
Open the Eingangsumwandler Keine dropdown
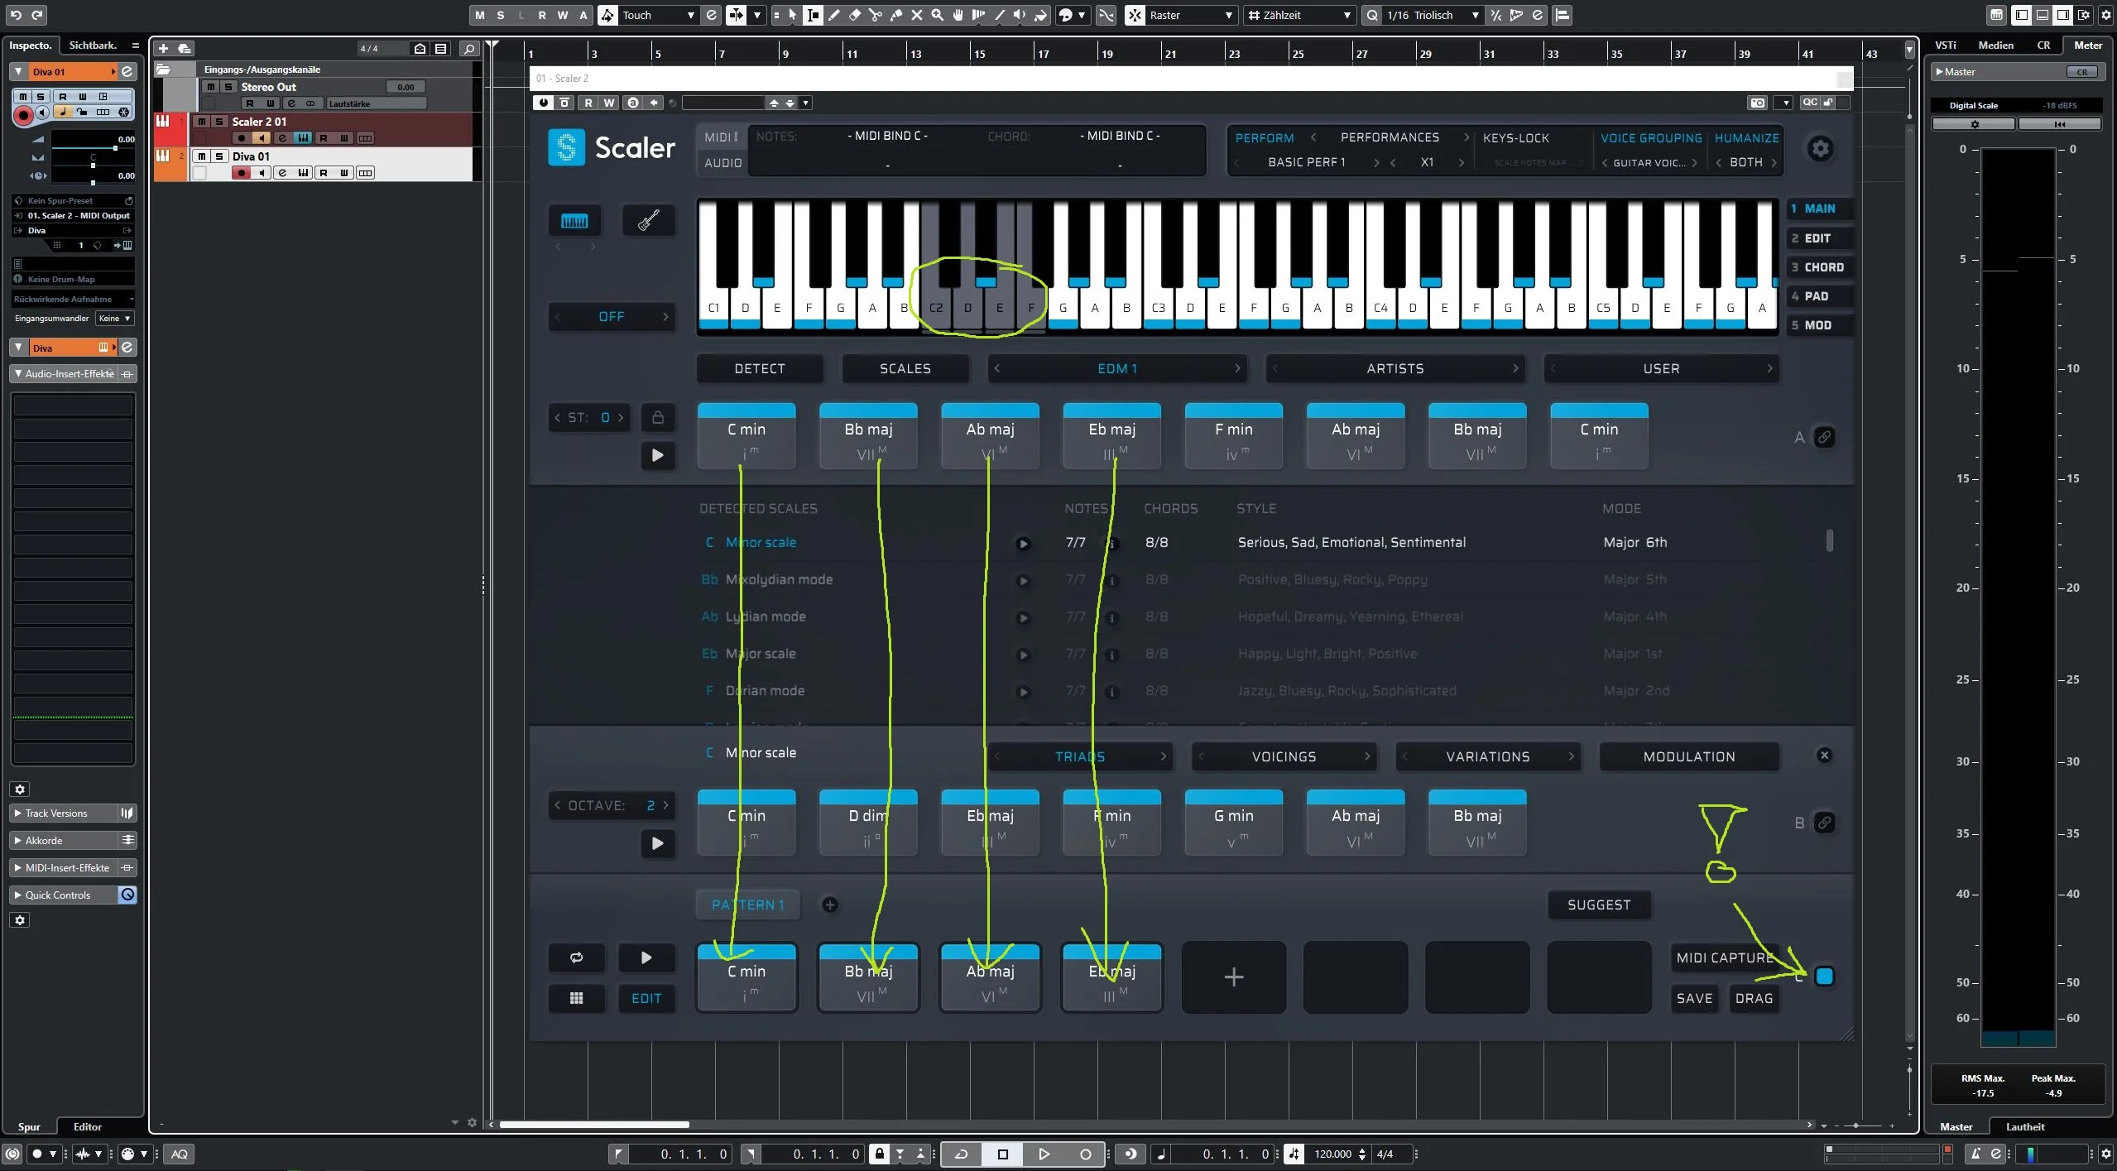(114, 319)
